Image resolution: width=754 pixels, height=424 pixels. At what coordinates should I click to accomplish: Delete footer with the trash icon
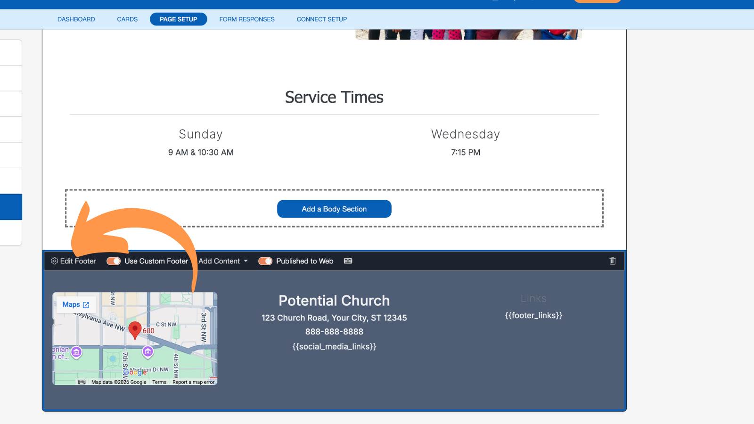pyautogui.click(x=613, y=261)
